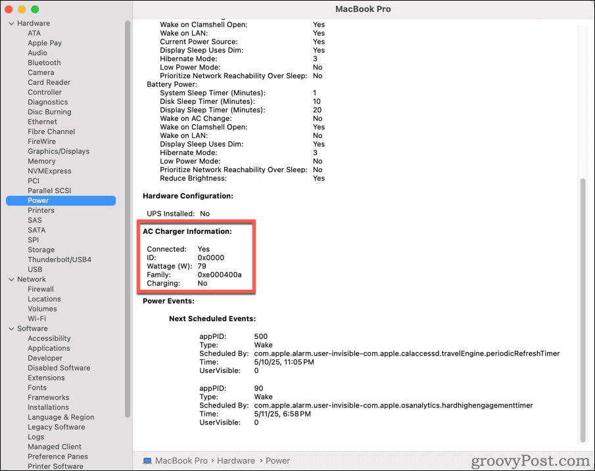The height and width of the screenshot is (471, 595).
Task: Select the Wattage (W) value 79
Action: (202, 266)
